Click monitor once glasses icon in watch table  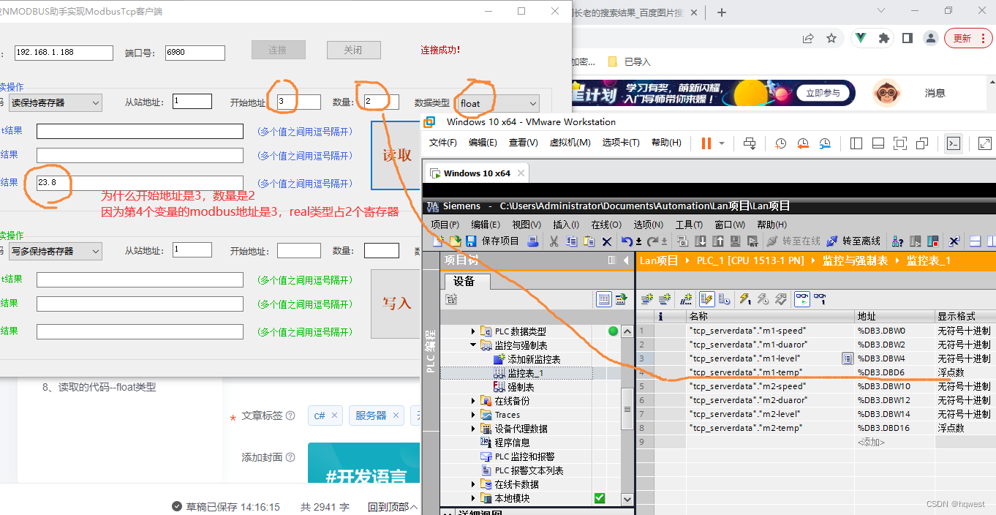(x=820, y=298)
